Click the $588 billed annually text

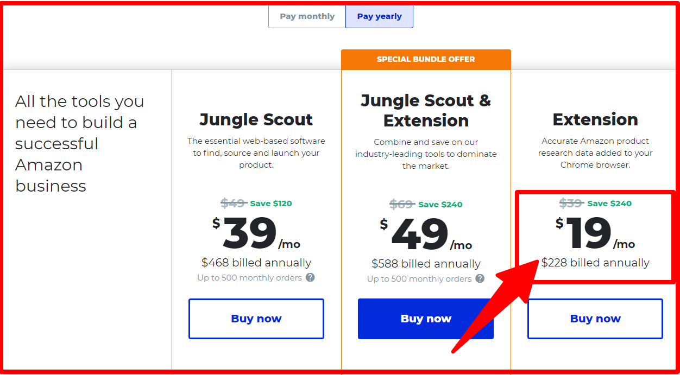click(426, 264)
